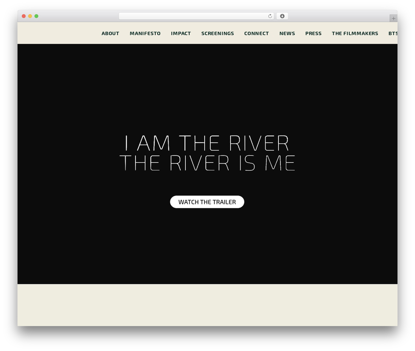Open the ABOUT menu item
This screenshot has width=415, height=351.
pos(110,33)
